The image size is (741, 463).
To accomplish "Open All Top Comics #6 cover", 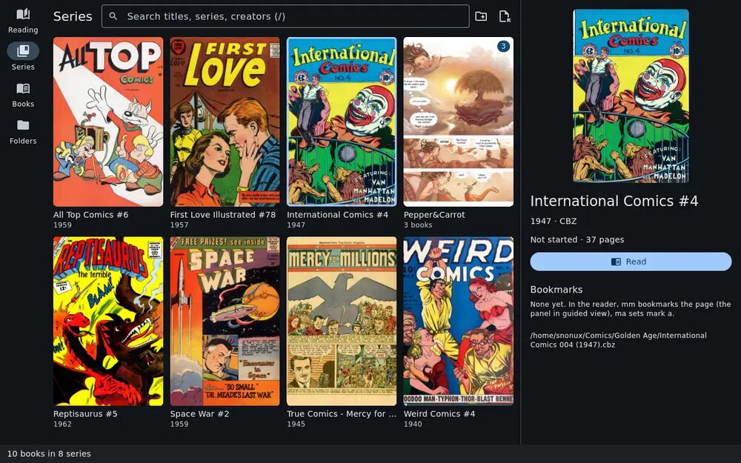I will [x=108, y=122].
